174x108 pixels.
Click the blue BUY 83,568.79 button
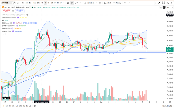click(x=20, y=11)
